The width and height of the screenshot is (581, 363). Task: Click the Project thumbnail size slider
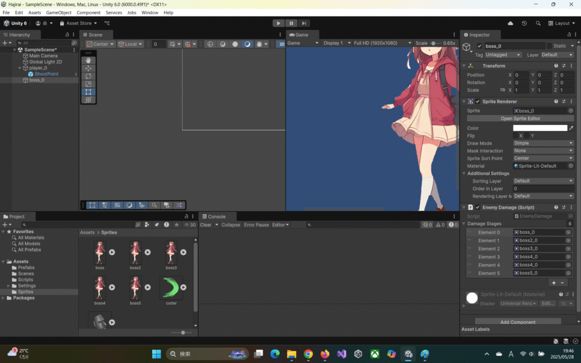(183, 332)
